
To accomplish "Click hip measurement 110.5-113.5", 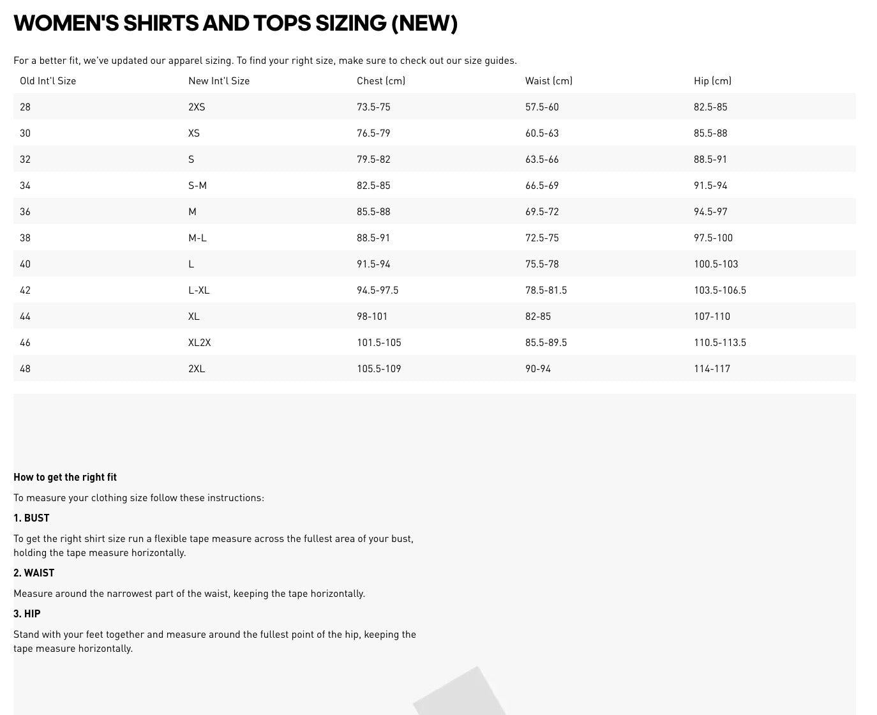I will pyautogui.click(x=720, y=343).
